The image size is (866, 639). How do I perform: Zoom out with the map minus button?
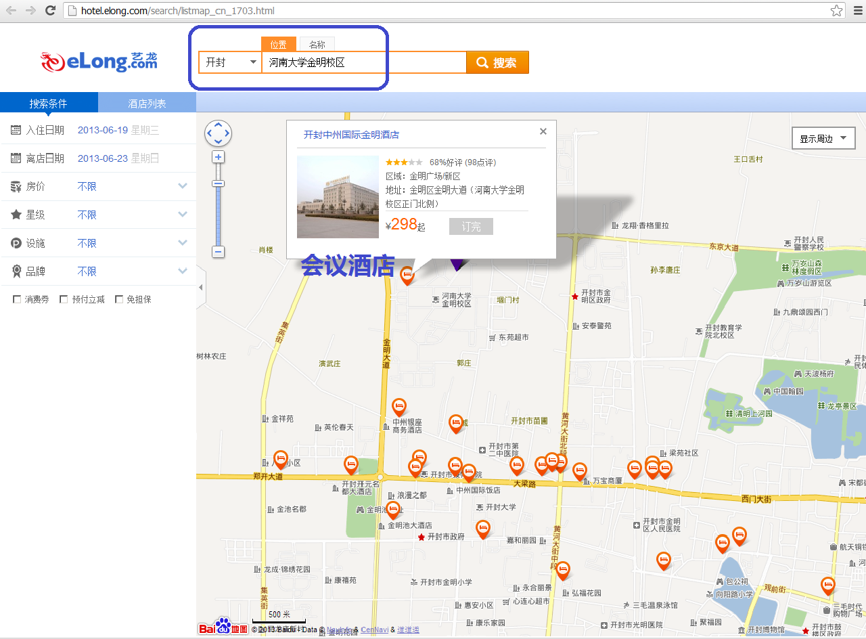(218, 252)
